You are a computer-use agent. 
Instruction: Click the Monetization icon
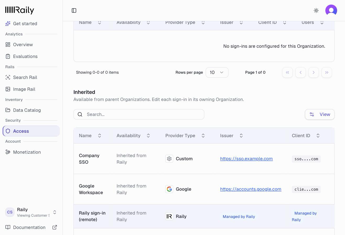point(8,152)
